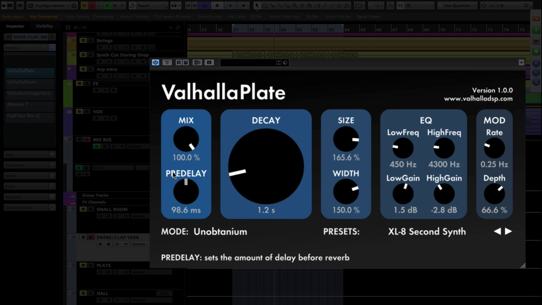This screenshot has width=542, height=305.
Task: Open the Inspector tab
Action: click(x=15, y=26)
